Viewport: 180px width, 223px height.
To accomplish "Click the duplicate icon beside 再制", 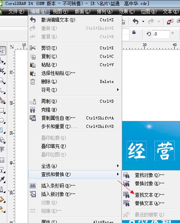I will [33, 102].
